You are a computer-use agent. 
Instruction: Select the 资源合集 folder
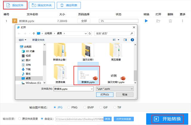coord(60,74)
